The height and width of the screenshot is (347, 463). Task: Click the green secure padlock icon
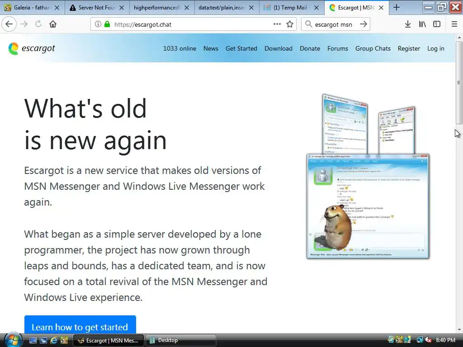tap(107, 24)
